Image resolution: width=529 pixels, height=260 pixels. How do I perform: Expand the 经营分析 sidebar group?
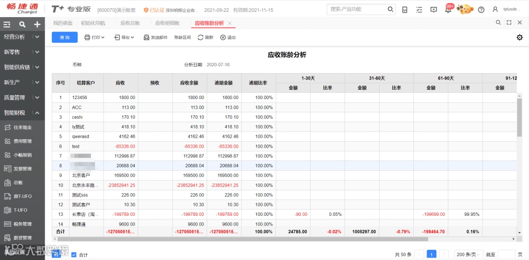point(37,37)
